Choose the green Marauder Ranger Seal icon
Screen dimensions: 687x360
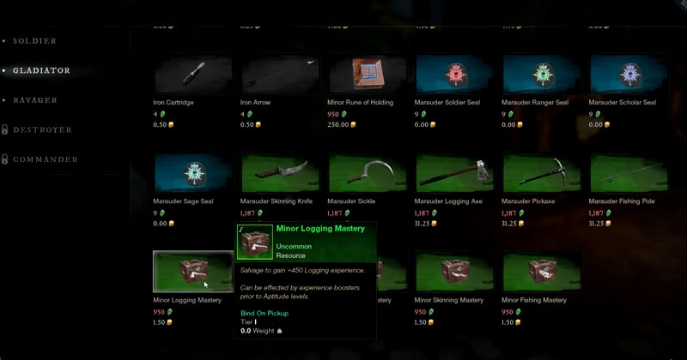pos(542,74)
